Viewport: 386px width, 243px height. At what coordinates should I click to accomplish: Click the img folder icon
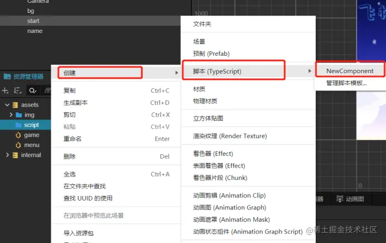(19, 115)
